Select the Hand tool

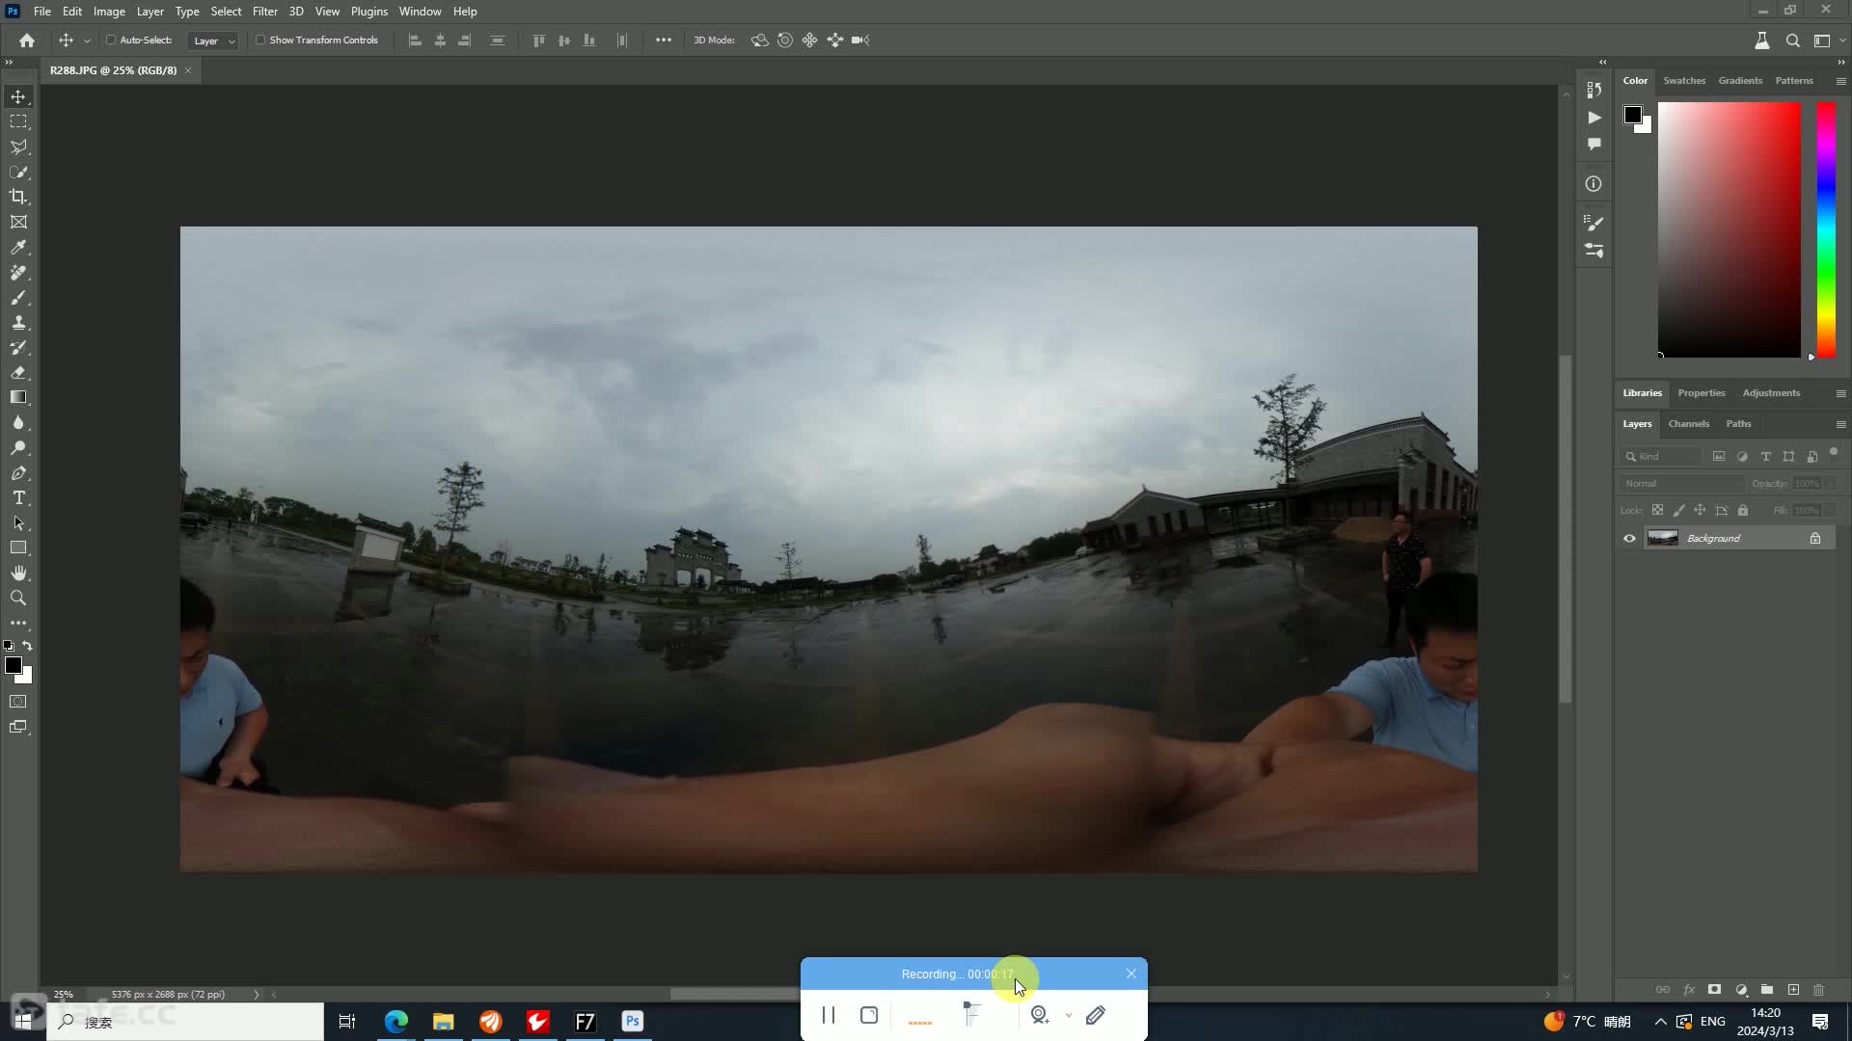coord(18,573)
